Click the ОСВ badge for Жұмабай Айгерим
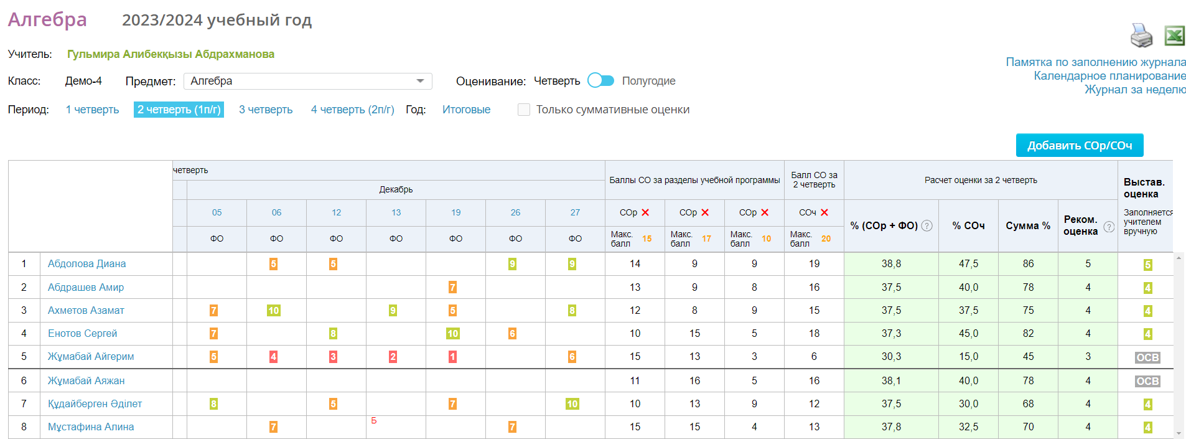The height and width of the screenshot is (439, 1186). 1147,357
